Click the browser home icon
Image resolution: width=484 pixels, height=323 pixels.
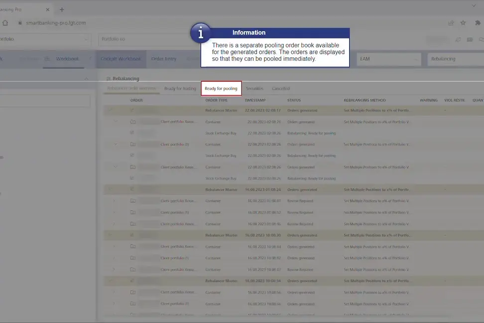(5, 23)
